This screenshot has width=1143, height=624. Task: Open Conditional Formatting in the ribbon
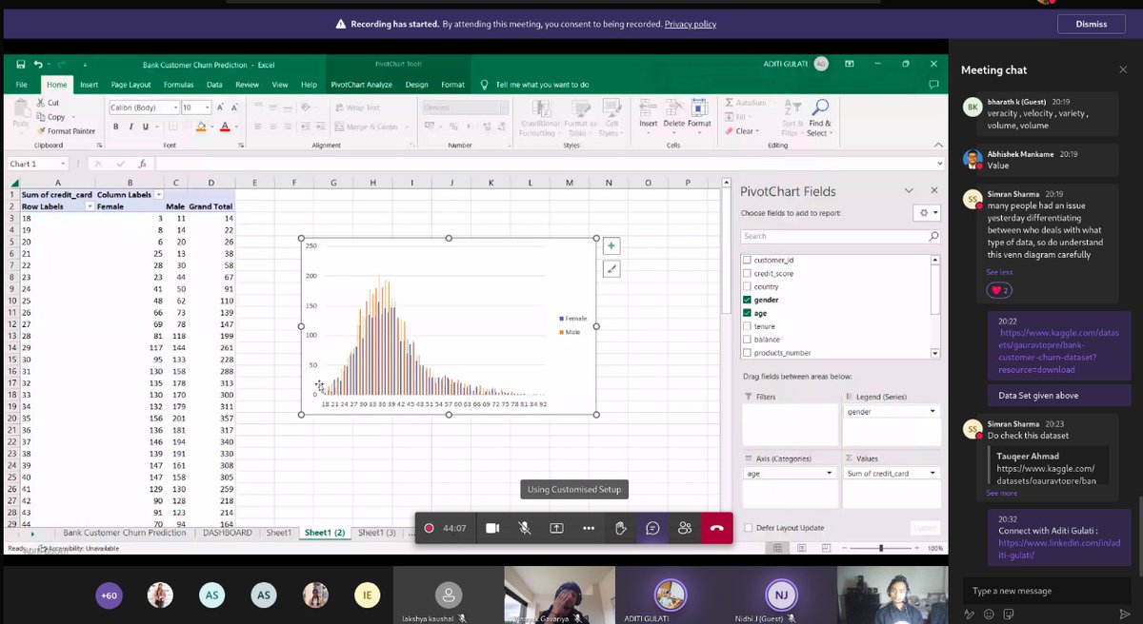point(541,119)
